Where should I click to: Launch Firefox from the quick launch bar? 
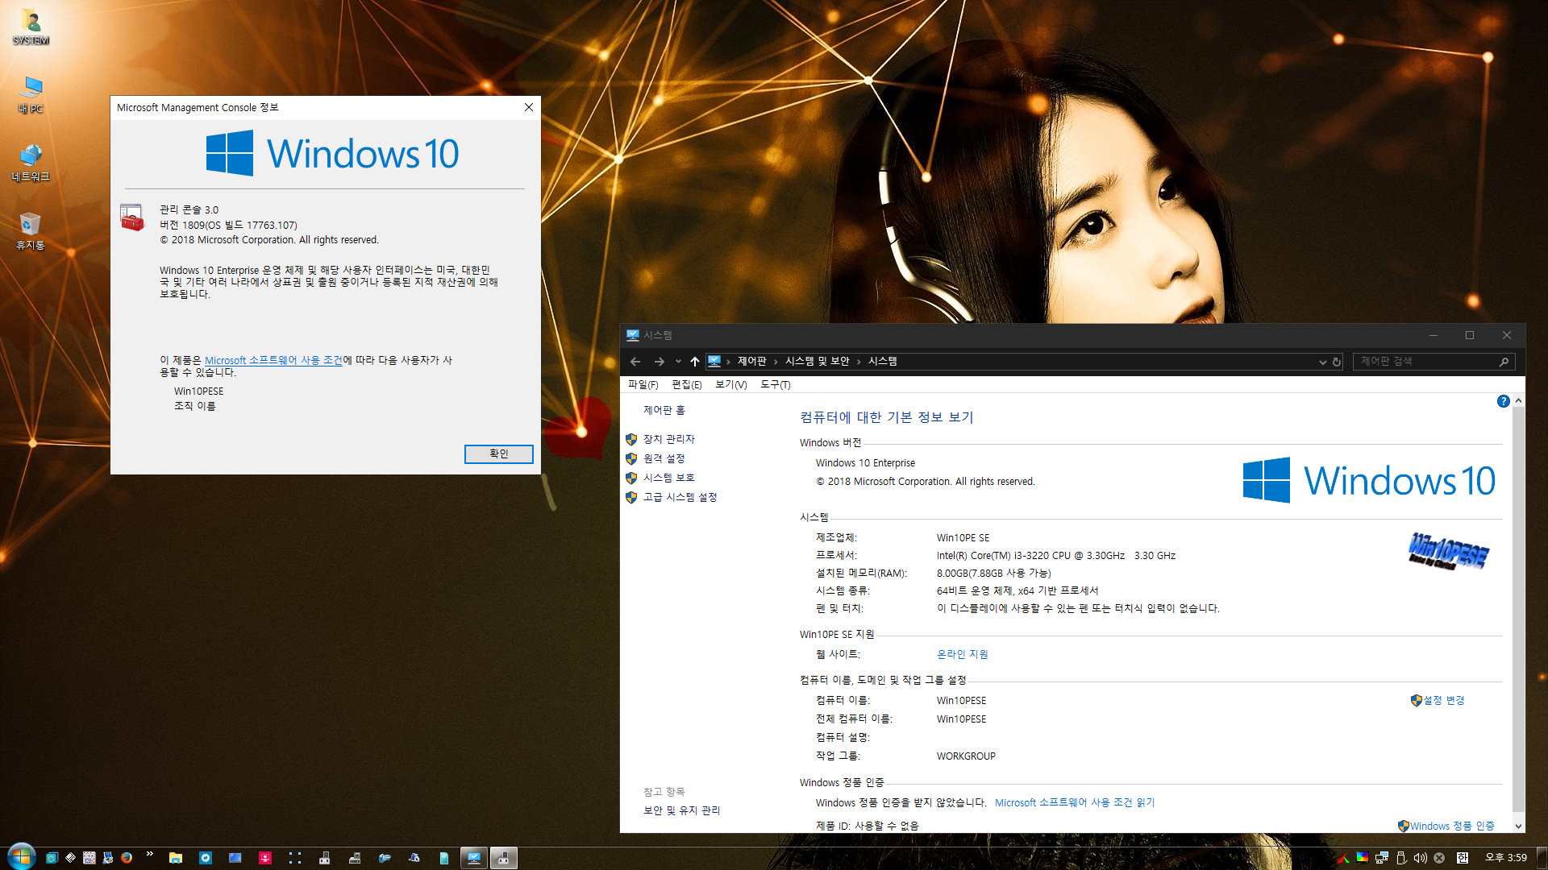point(127,858)
